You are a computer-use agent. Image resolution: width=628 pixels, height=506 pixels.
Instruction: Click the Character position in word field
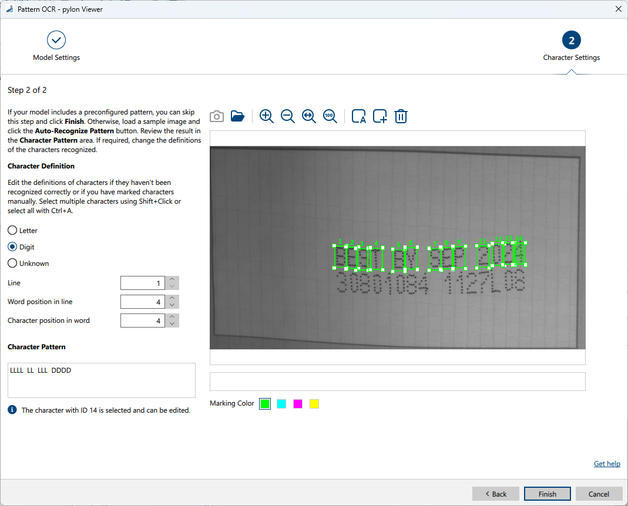pos(143,321)
